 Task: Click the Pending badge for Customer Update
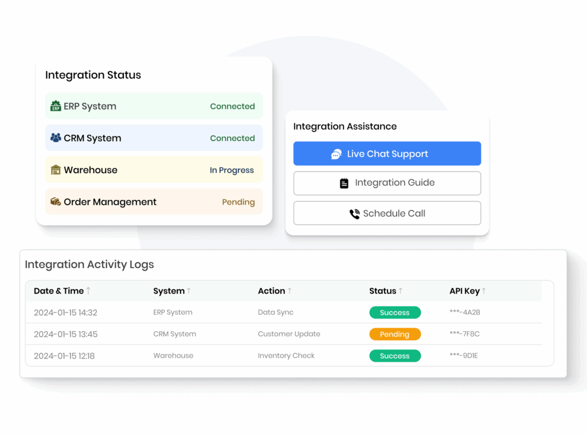395,334
